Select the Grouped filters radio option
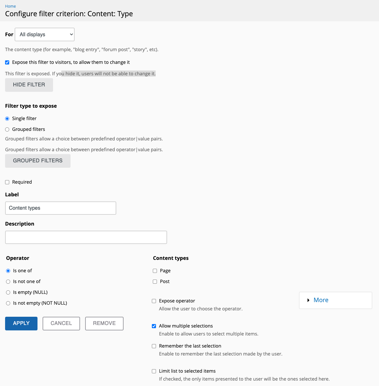 [x=7, y=129]
